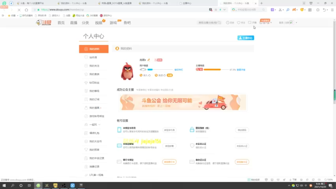Open 游戏 in top navigation
The width and height of the screenshot is (336, 189).
click(113, 23)
